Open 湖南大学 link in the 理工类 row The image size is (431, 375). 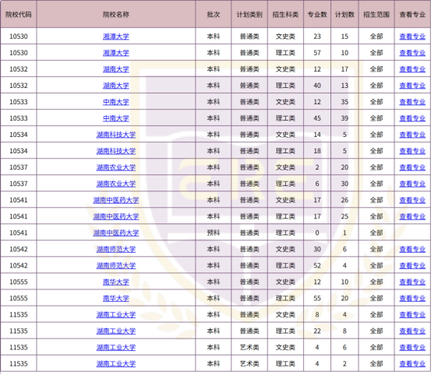115,86
